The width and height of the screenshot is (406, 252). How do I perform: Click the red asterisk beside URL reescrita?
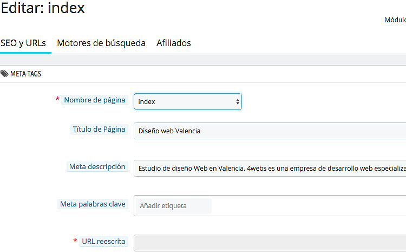pyautogui.click(x=75, y=240)
